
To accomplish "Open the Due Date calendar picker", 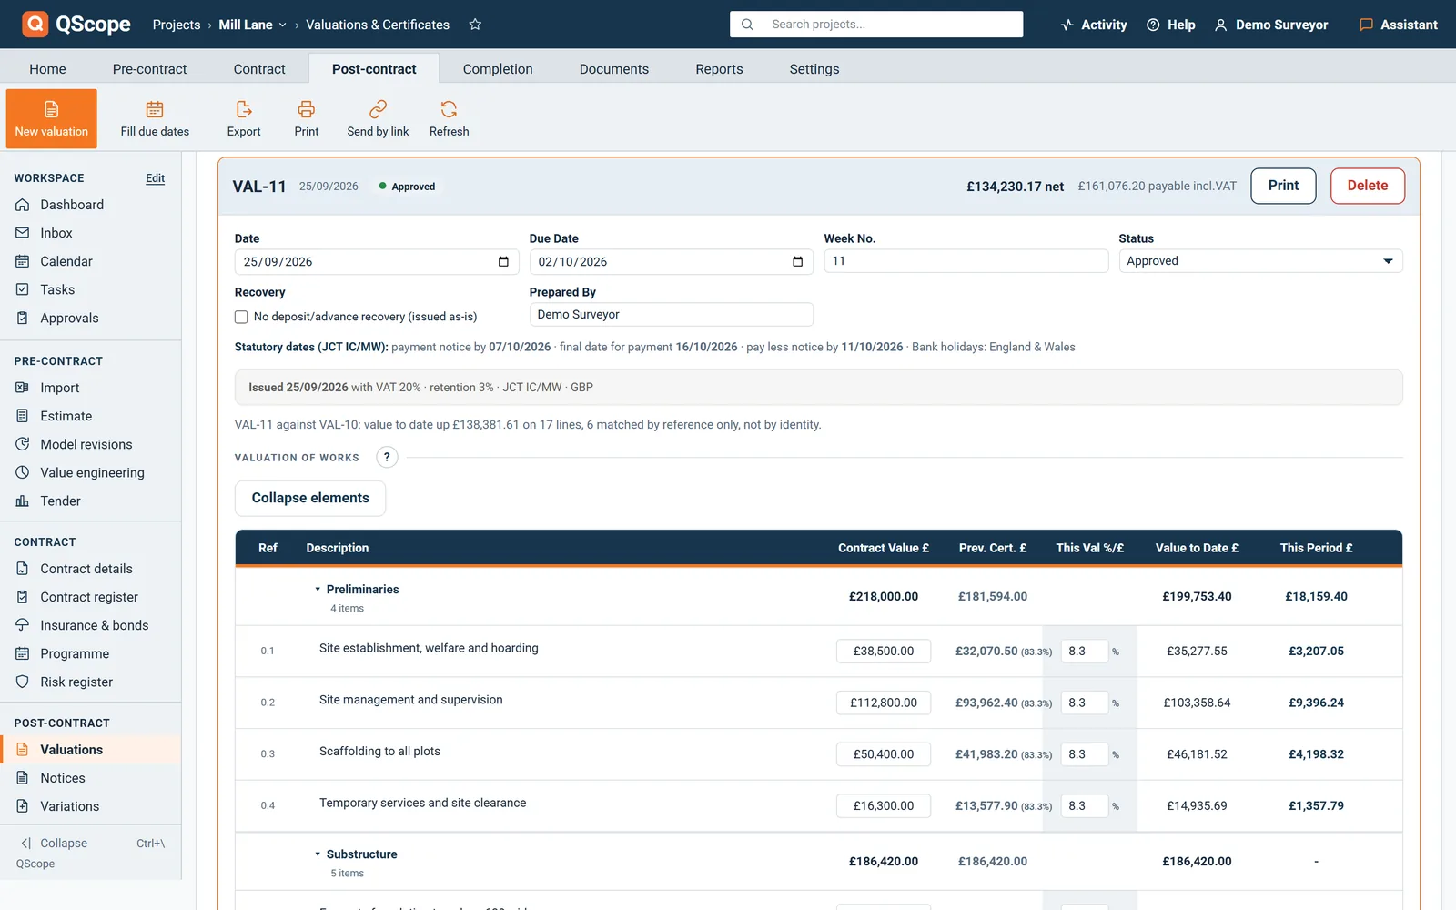I will click(798, 262).
